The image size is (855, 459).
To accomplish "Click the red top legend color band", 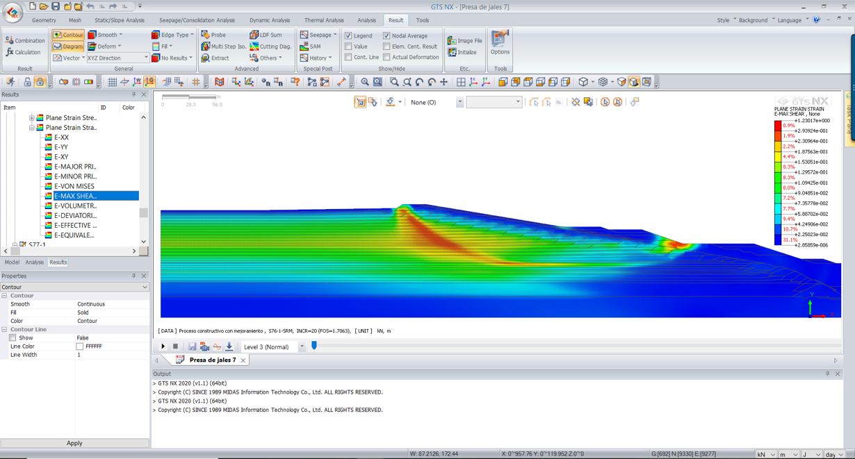I will 778,126.
